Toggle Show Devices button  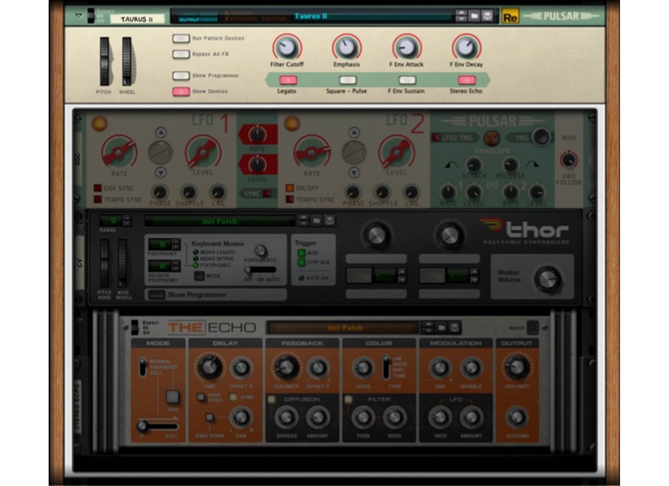181,91
